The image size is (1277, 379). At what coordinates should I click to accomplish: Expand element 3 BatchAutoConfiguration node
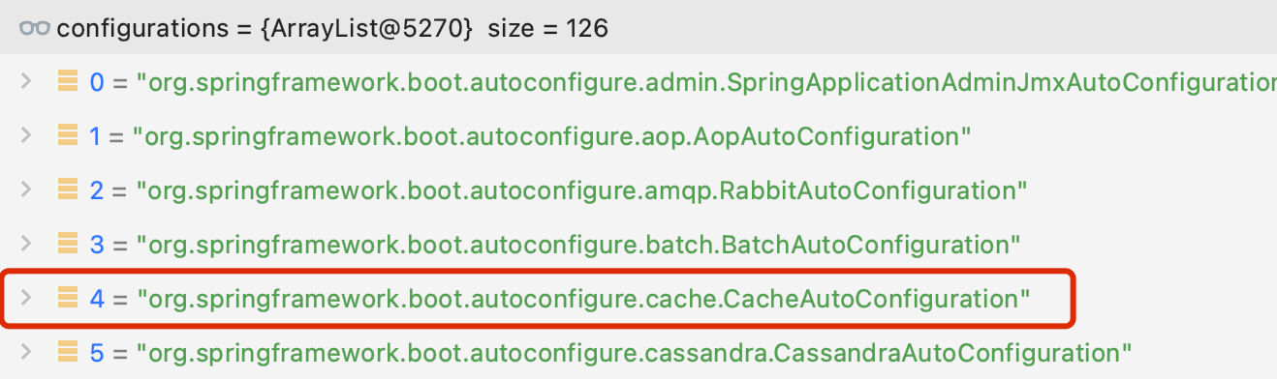coord(27,244)
